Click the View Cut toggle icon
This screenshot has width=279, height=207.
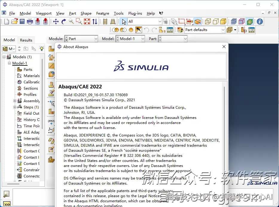coord(244,30)
